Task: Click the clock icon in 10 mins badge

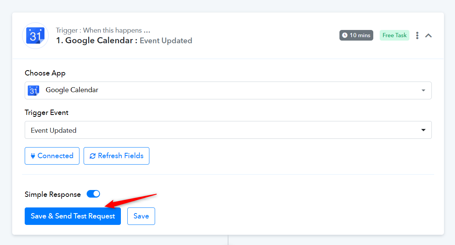Action: pyautogui.click(x=344, y=35)
